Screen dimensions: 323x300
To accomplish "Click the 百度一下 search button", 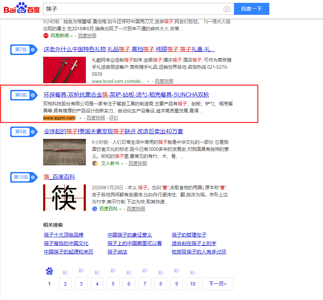I will click(252, 9).
